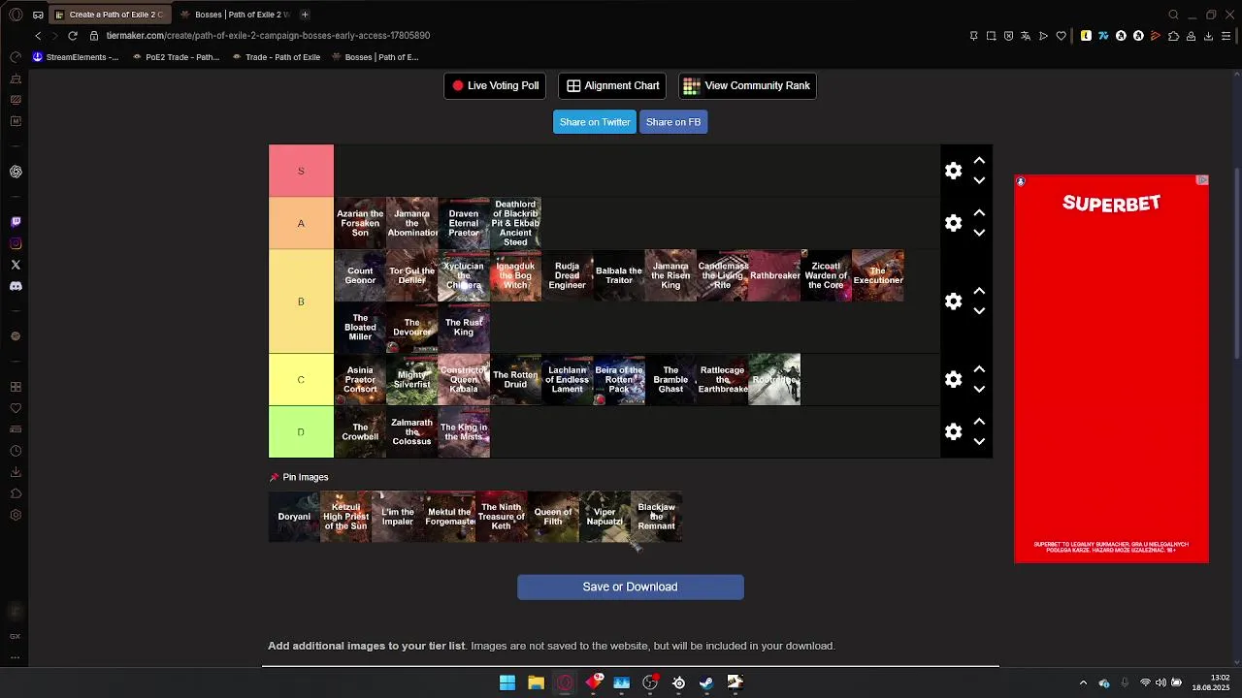This screenshot has width=1242, height=698.
Task: Move tier C row up with its arrow
Action: tap(979, 369)
